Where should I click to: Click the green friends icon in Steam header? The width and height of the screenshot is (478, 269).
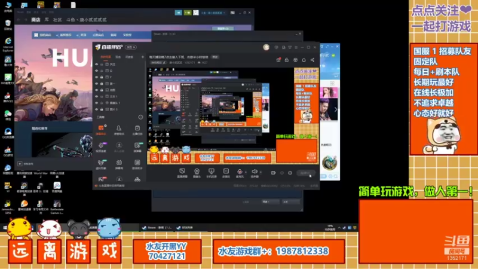188,13
